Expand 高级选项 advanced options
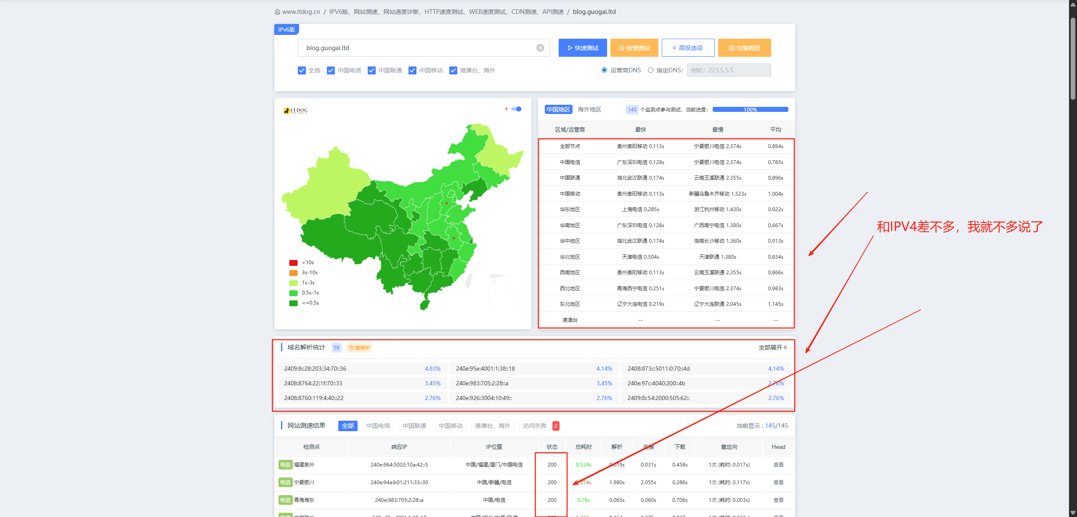The height and width of the screenshot is (517, 1077). pos(687,48)
